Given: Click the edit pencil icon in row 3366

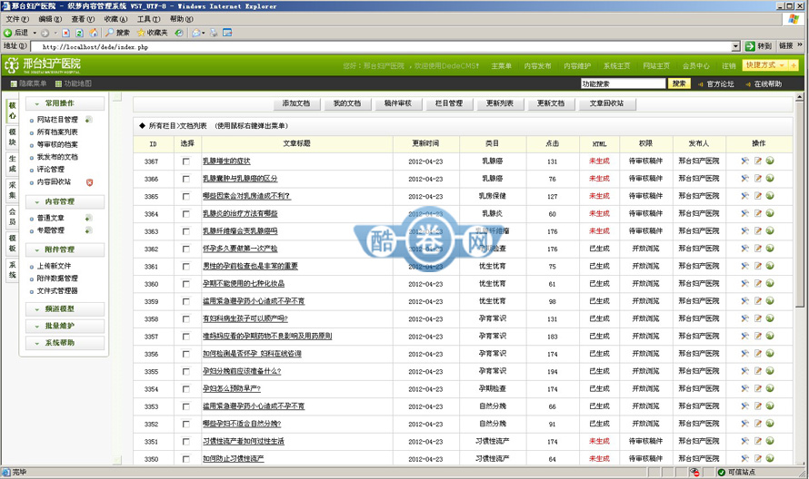Looking at the screenshot, I should tap(758, 178).
